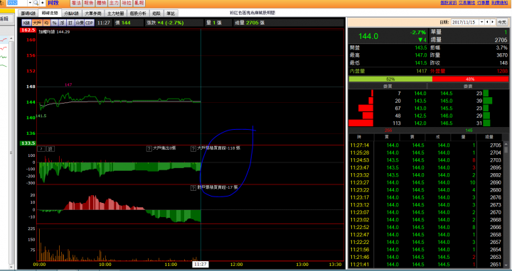The height and width of the screenshot is (271, 512).
Task: Click the 今天 today button
Action: pyautogui.click(x=502, y=22)
